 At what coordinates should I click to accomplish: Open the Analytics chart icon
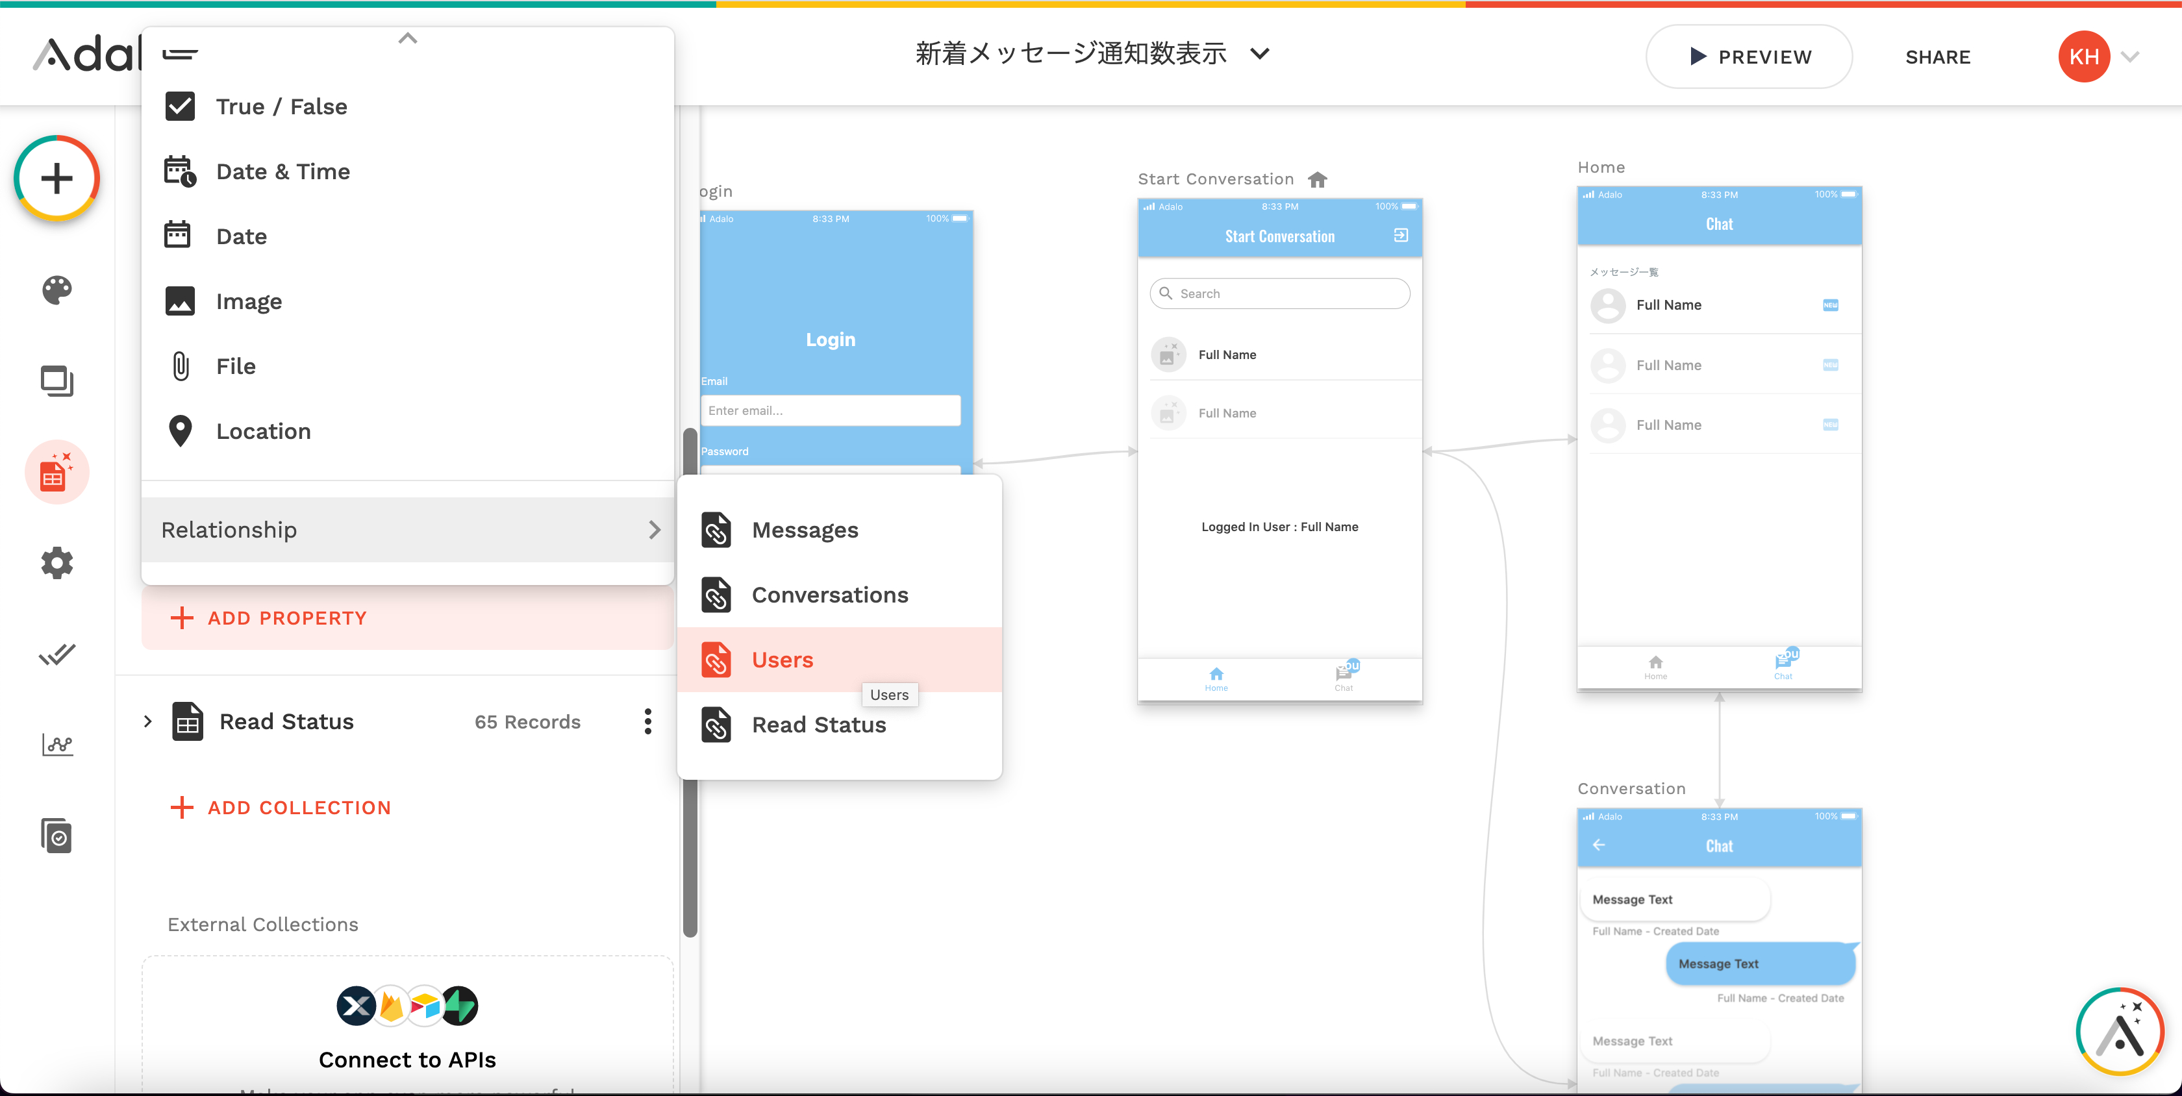click(x=56, y=745)
